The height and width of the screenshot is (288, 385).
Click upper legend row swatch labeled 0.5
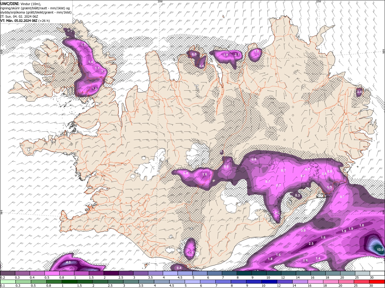coord(52,273)
